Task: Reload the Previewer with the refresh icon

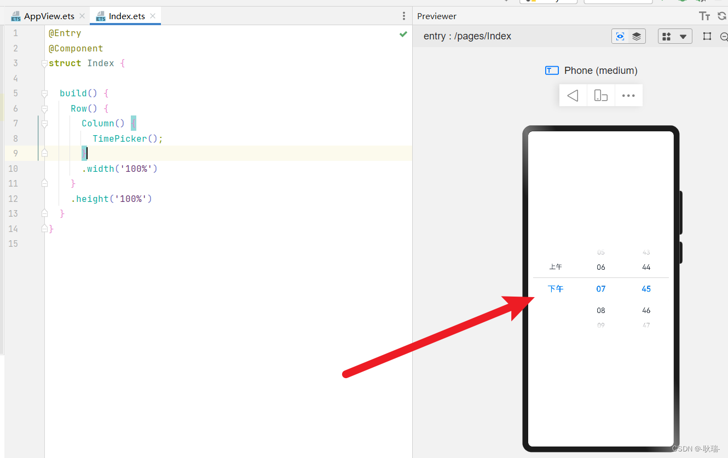Action: pyautogui.click(x=722, y=16)
